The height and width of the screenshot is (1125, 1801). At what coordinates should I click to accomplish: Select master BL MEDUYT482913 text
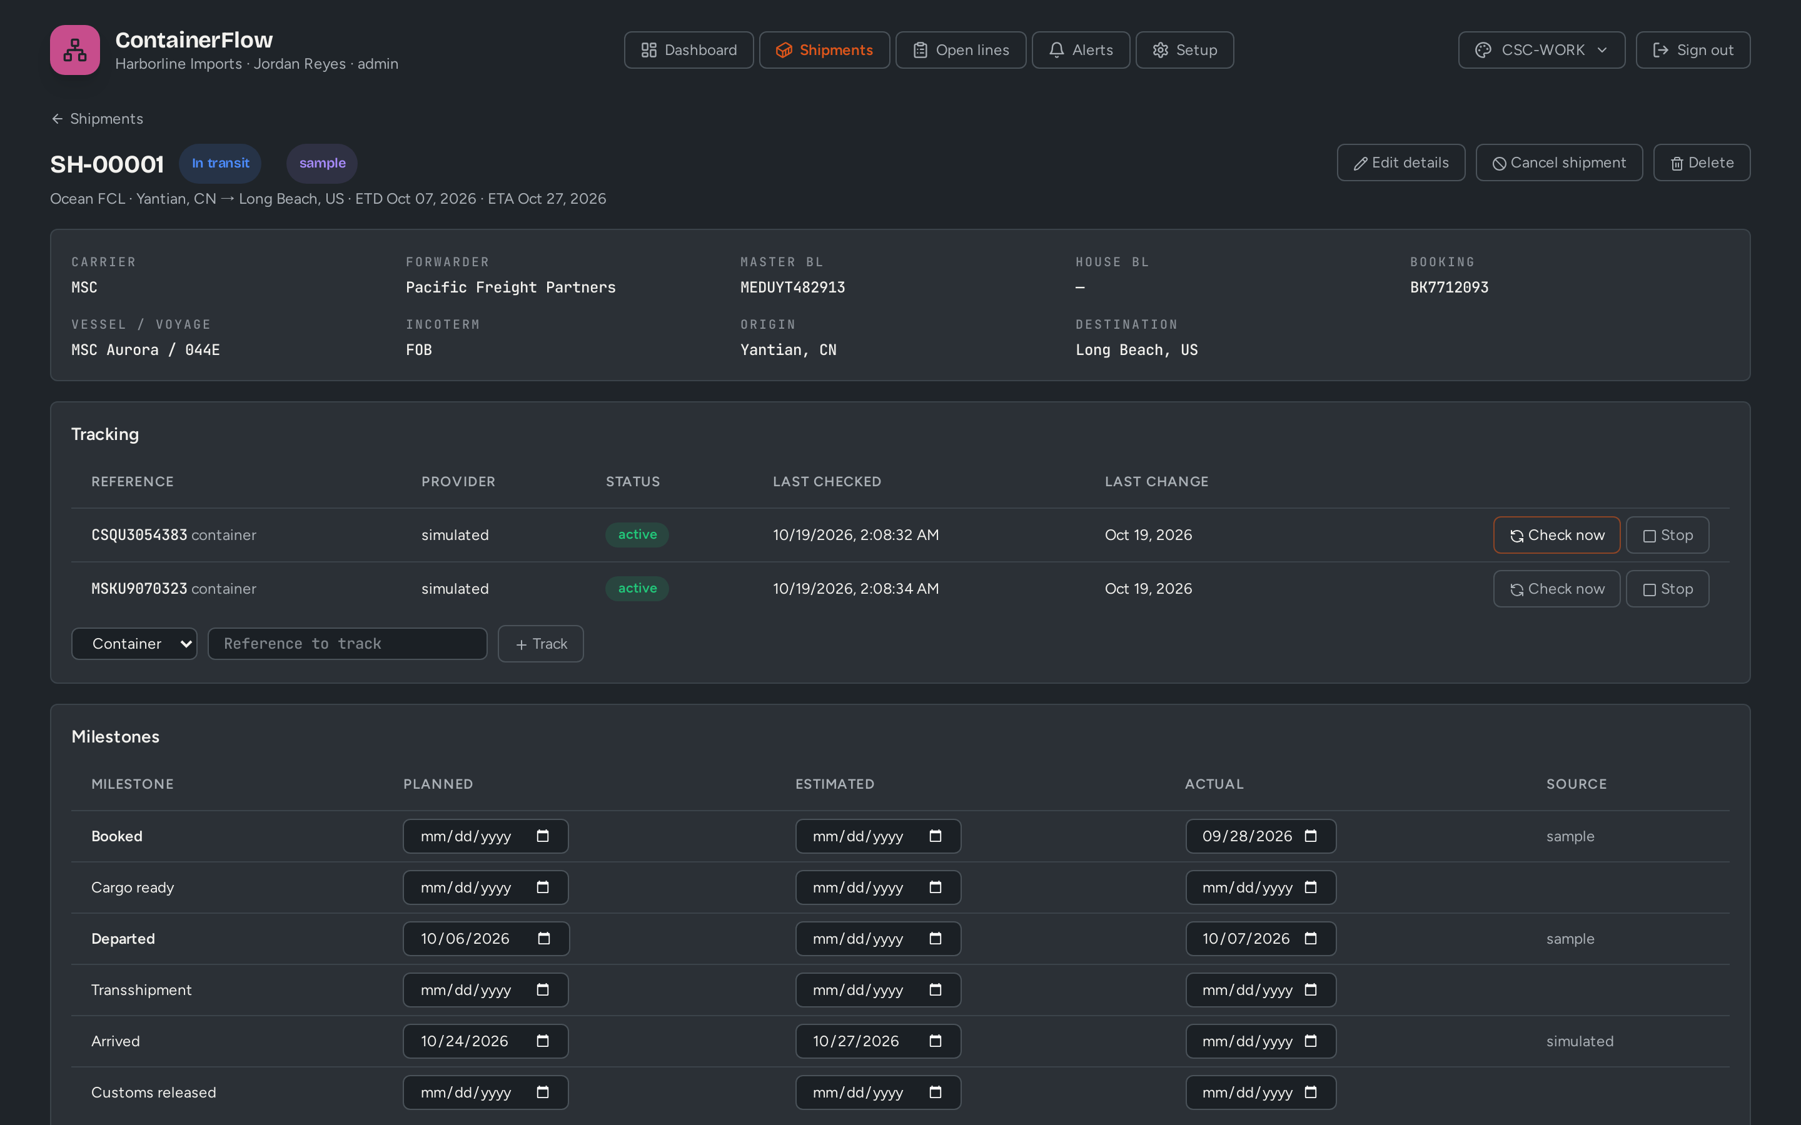click(792, 287)
